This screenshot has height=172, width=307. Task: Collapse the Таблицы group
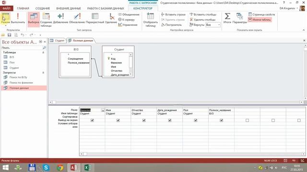[x=43, y=53]
